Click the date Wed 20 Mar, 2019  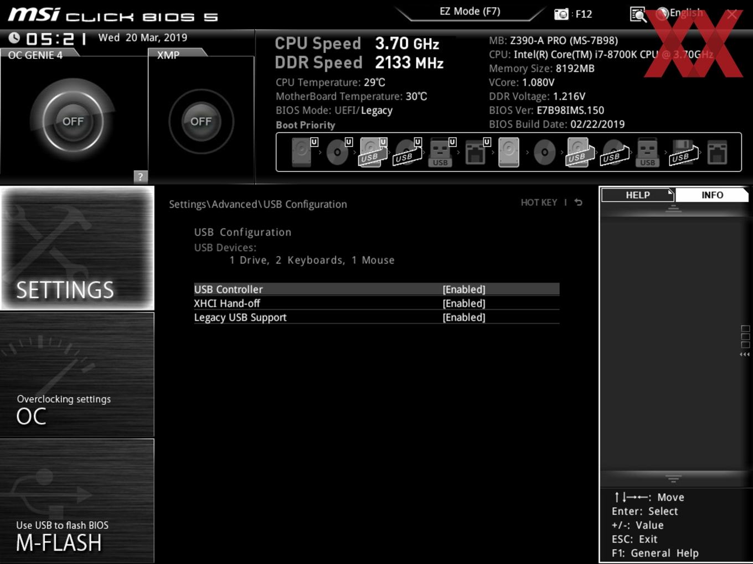point(143,38)
